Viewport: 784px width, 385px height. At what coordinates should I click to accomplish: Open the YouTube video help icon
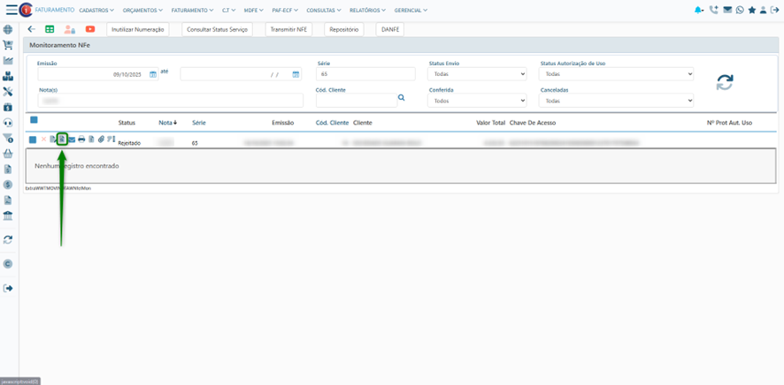(90, 29)
